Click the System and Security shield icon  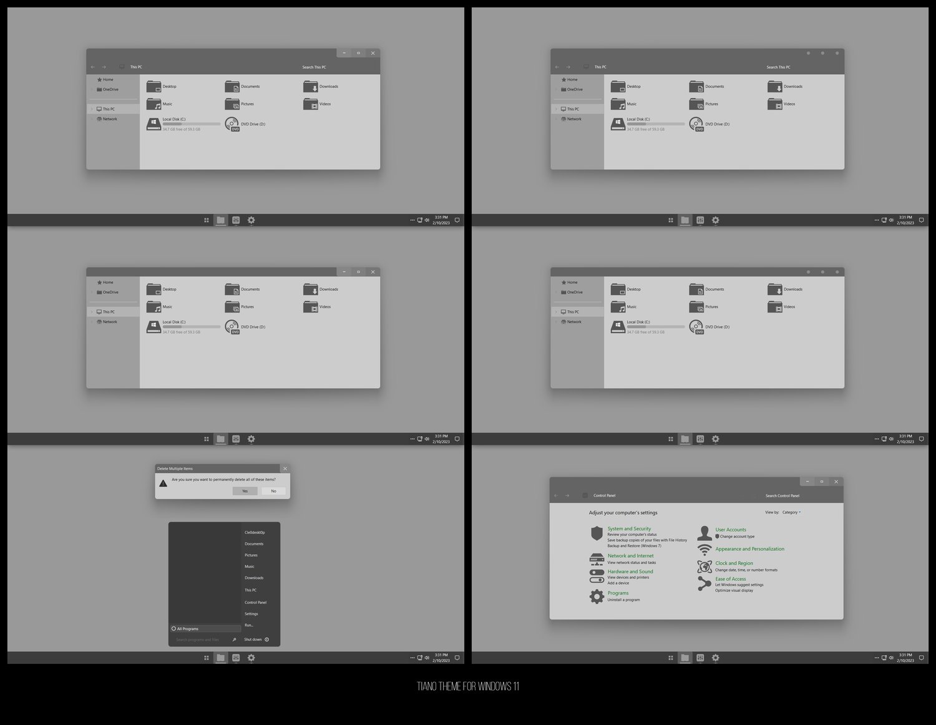[597, 533]
